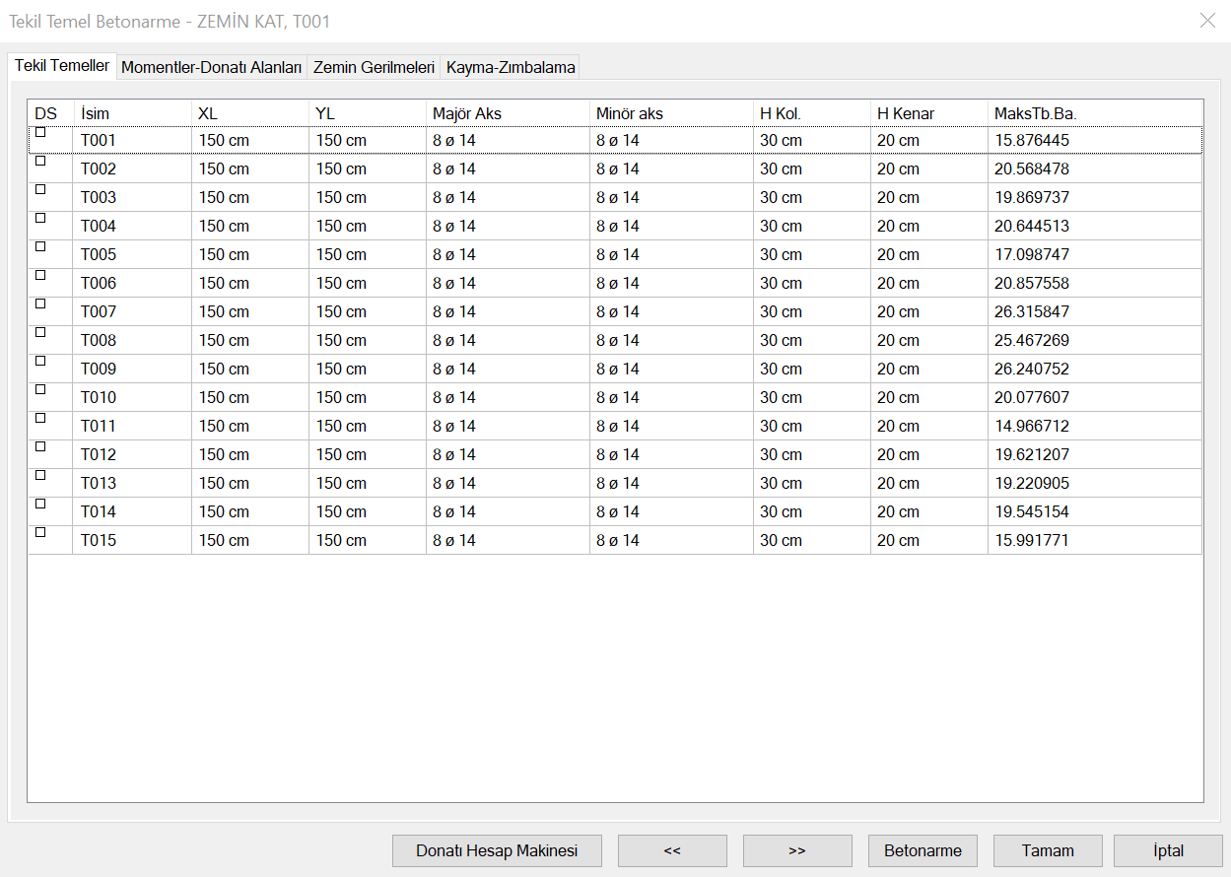Click the Majör Aks column header

(x=466, y=113)
